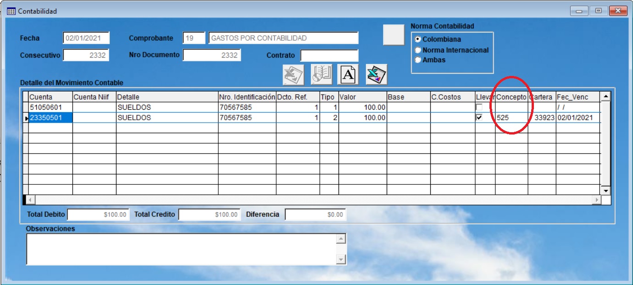633x285 pixels.
Task: Click the Nro Documento field
Action: click(212, 55)
